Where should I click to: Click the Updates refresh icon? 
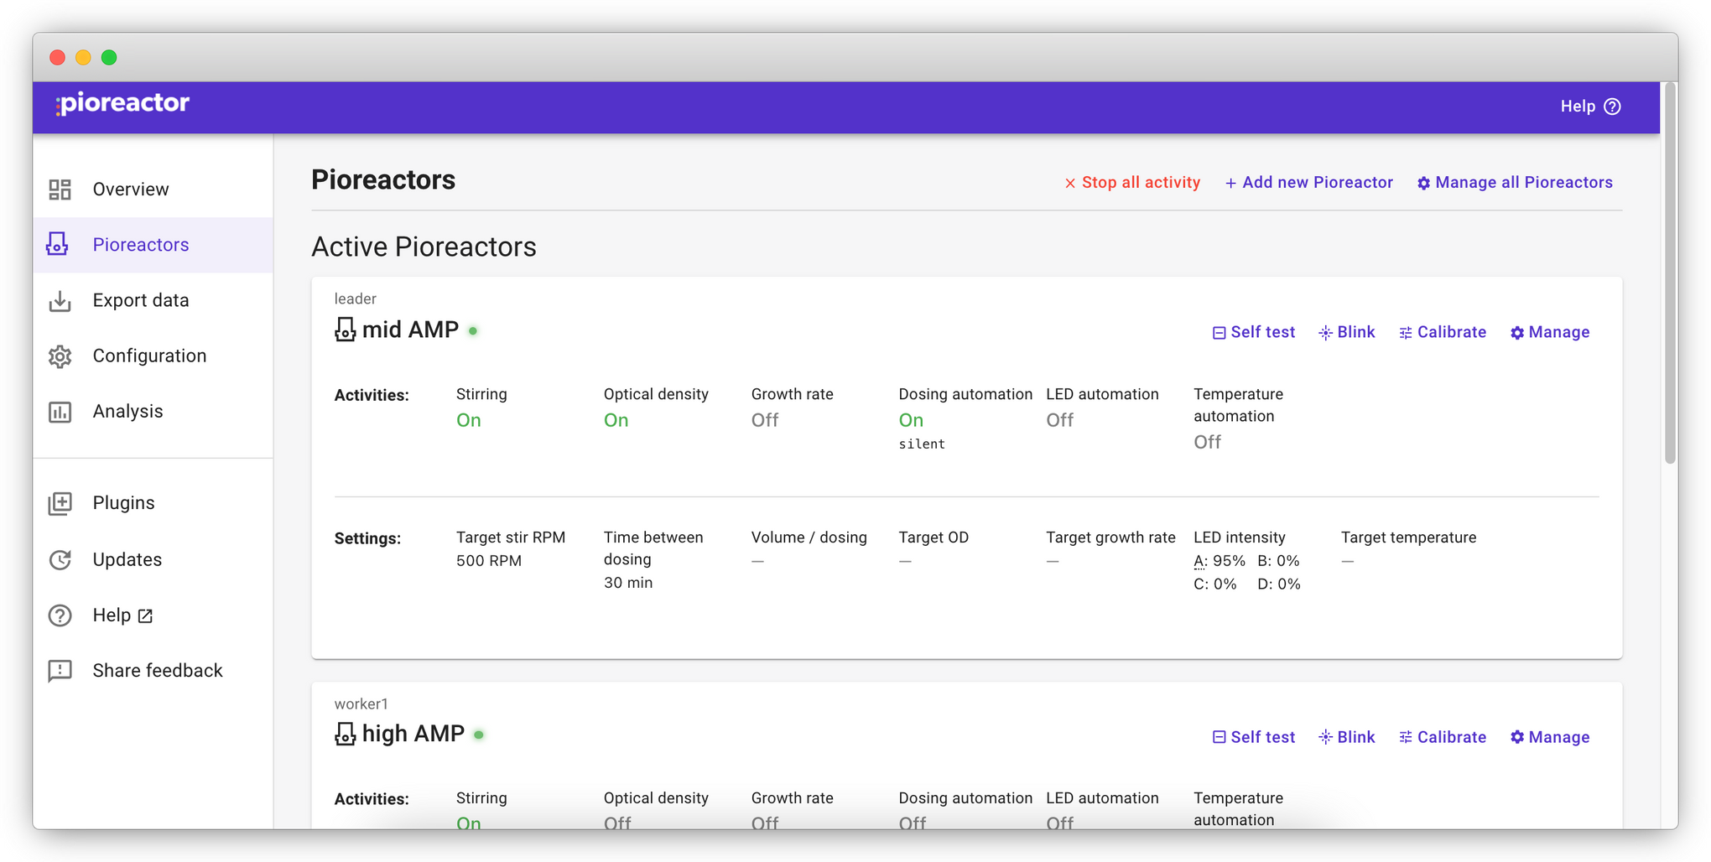pos(60,559)
